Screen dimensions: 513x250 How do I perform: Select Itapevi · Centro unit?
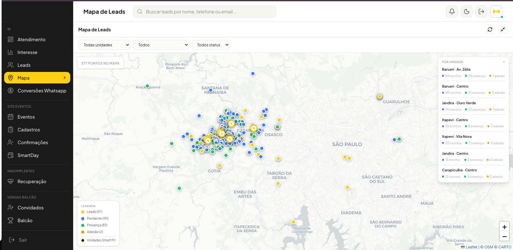click(473, 123)
